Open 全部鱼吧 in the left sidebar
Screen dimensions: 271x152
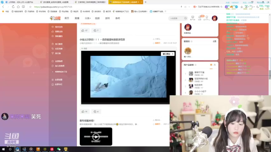tap(57, 61)
